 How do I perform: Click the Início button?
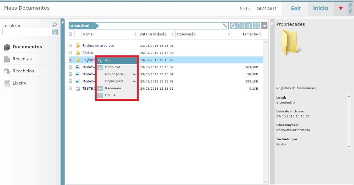(x=320, y=8)
